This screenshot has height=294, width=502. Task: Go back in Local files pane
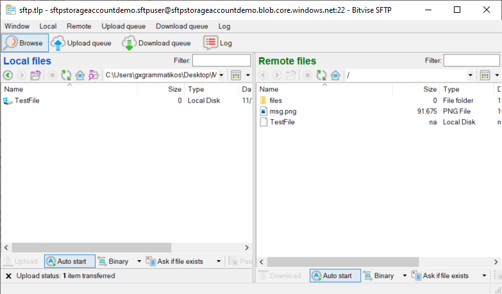[8, 76]
